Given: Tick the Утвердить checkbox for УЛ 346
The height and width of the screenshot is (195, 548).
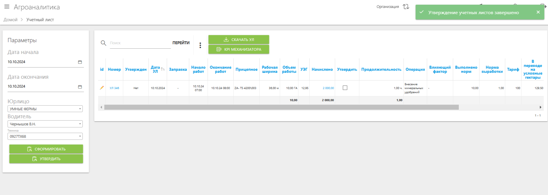Looking at the screenshot, I should [345, 88].
